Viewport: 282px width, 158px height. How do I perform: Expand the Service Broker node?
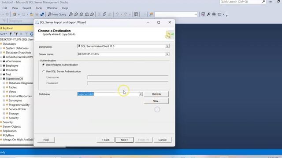(x=4, y=109)
